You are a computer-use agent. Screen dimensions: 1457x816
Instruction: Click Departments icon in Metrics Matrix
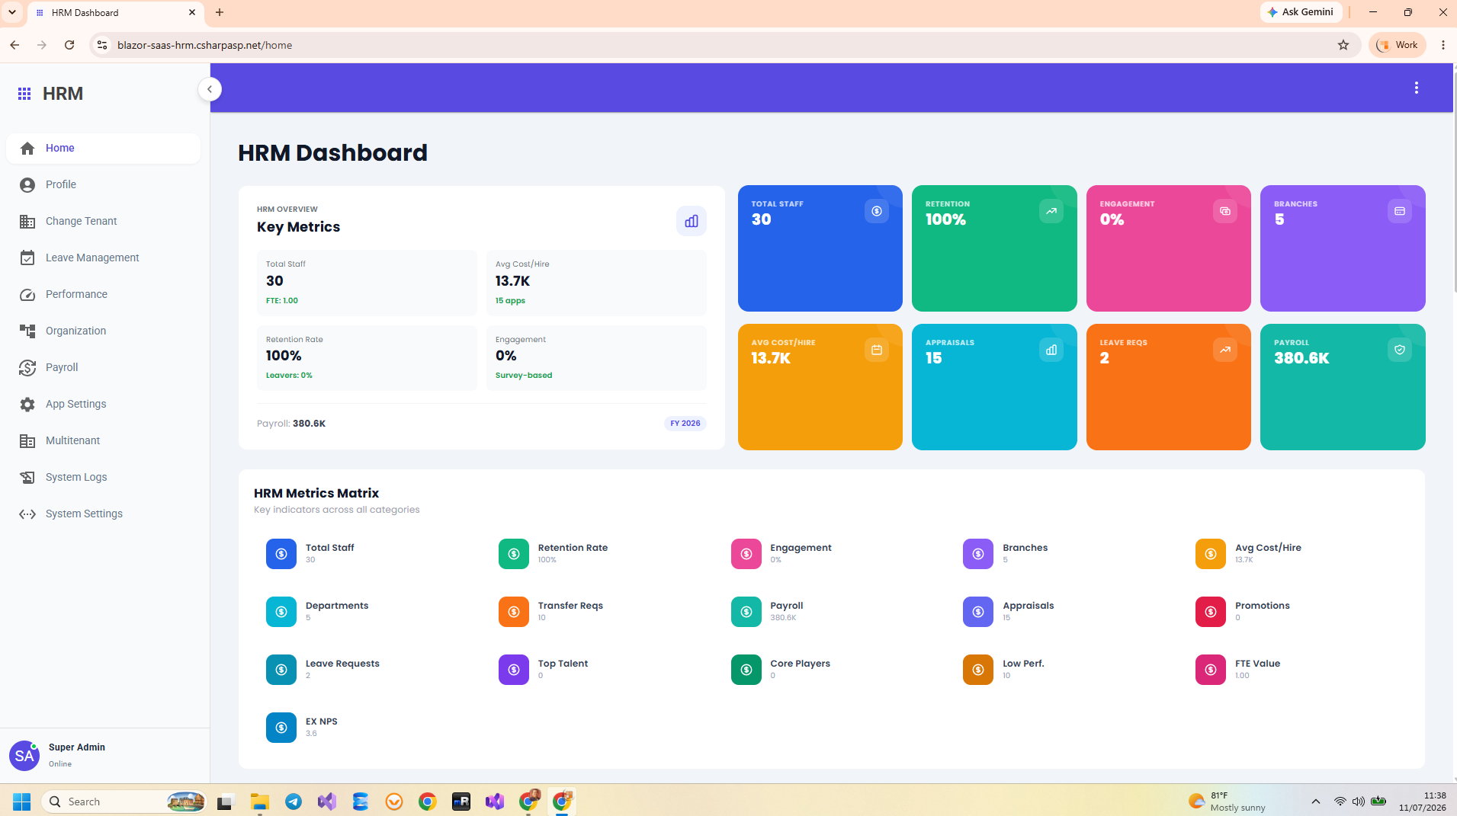pyautogui.click(x=281, y=612)
